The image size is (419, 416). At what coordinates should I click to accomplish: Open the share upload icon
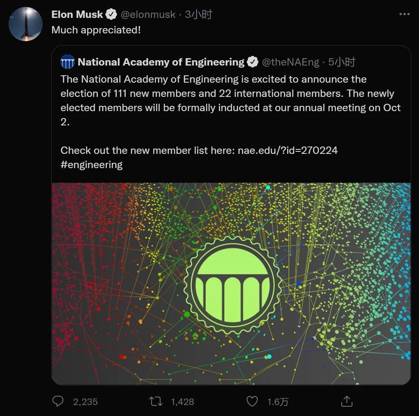point(346,401)
